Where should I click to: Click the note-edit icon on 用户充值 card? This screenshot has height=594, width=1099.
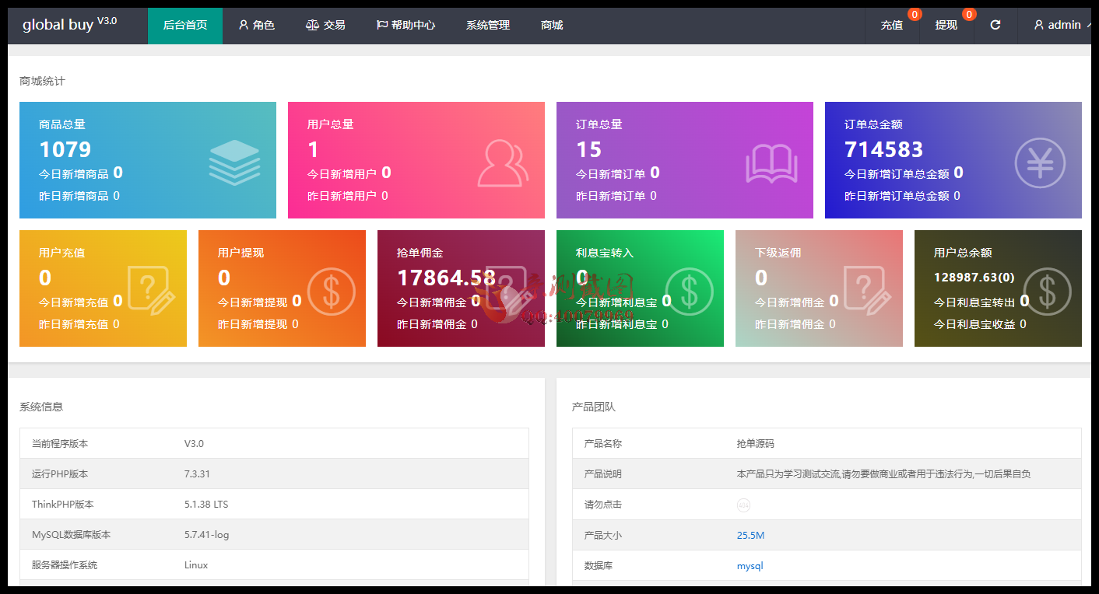[152, 290]
